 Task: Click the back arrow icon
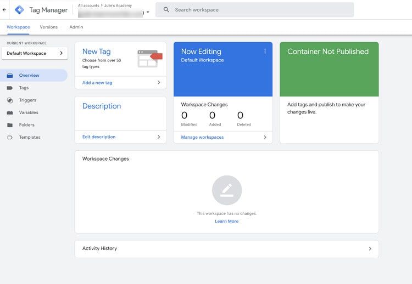[x=4, y=10]
